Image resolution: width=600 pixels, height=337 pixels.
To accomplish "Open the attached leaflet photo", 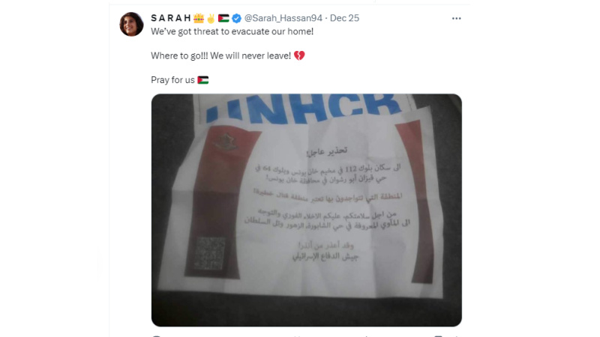I will click(x=307, y=210).
